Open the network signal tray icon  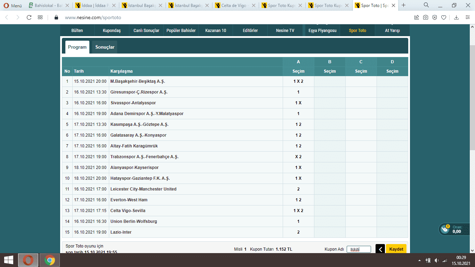click(445, 260)
